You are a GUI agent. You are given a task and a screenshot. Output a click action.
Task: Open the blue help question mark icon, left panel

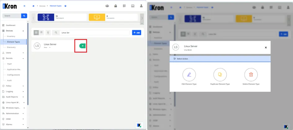65,6
